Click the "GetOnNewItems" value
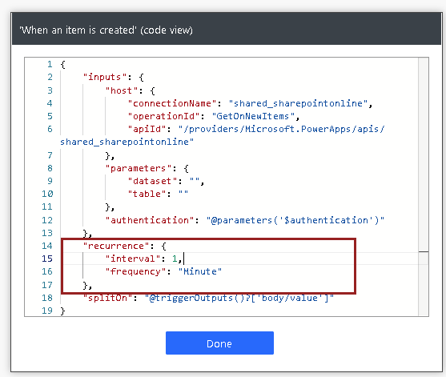 pos(253,116)
